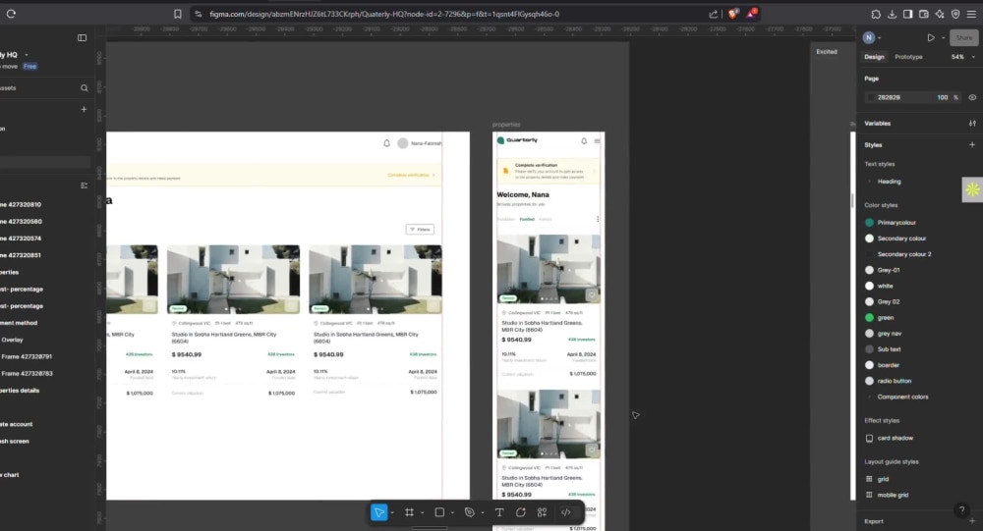Screen dimensions: 983x531
Task: Select layer ending 427320851
Action: coord(21,255)
